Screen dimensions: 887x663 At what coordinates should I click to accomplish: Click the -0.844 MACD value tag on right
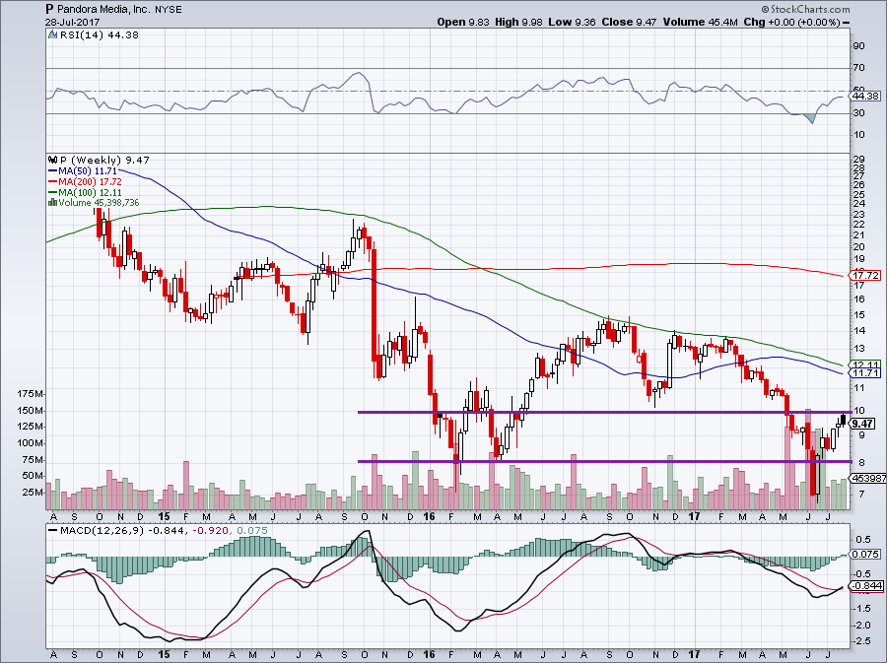point(866,586)
